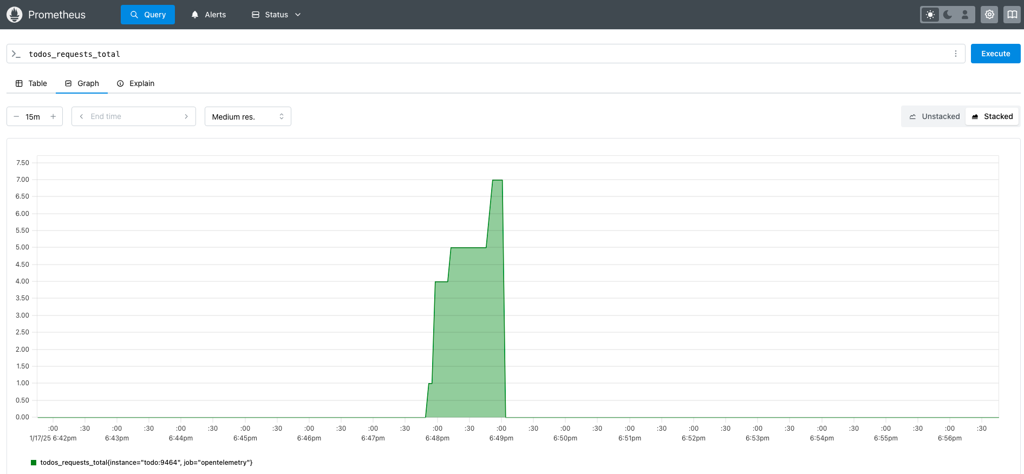Expand the Status dropdown menu
The width and height of the screenshot is (1024, 474).
[276, 15]
